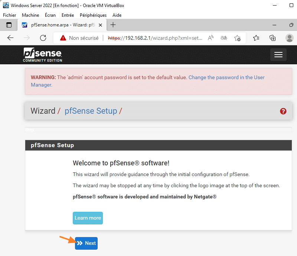Click the translate icon in address bar

224,38
